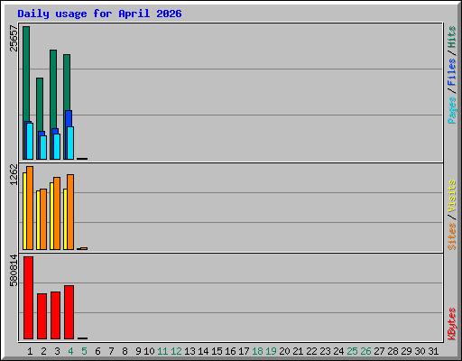The height and width of the screenshot is (361, 462).
Task: Click the yellow Visits legend label
Action: (451, 196)
